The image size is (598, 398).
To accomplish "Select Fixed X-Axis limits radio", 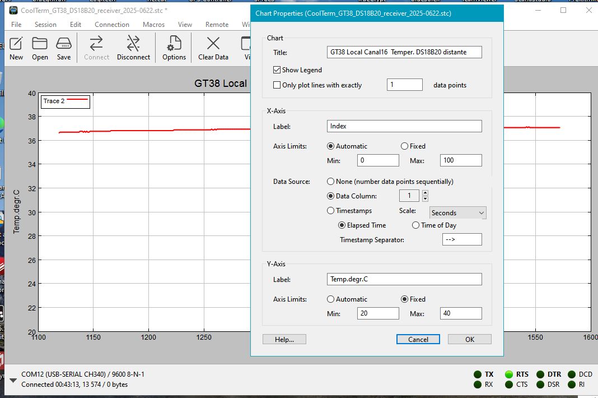I will point(405,146).
